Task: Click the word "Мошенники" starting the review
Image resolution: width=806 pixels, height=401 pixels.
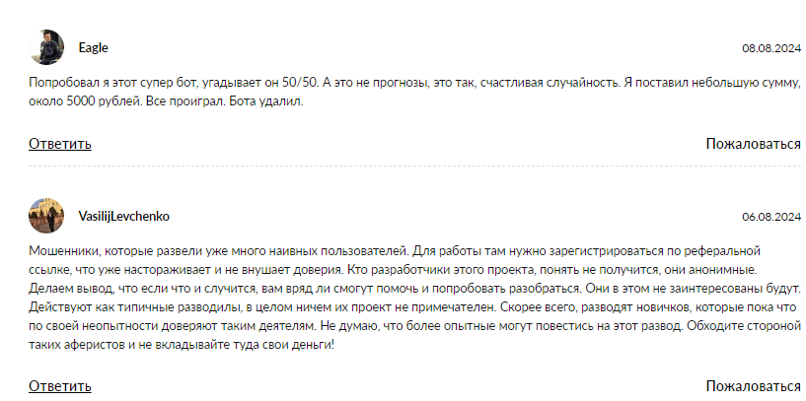Action: 59,252
